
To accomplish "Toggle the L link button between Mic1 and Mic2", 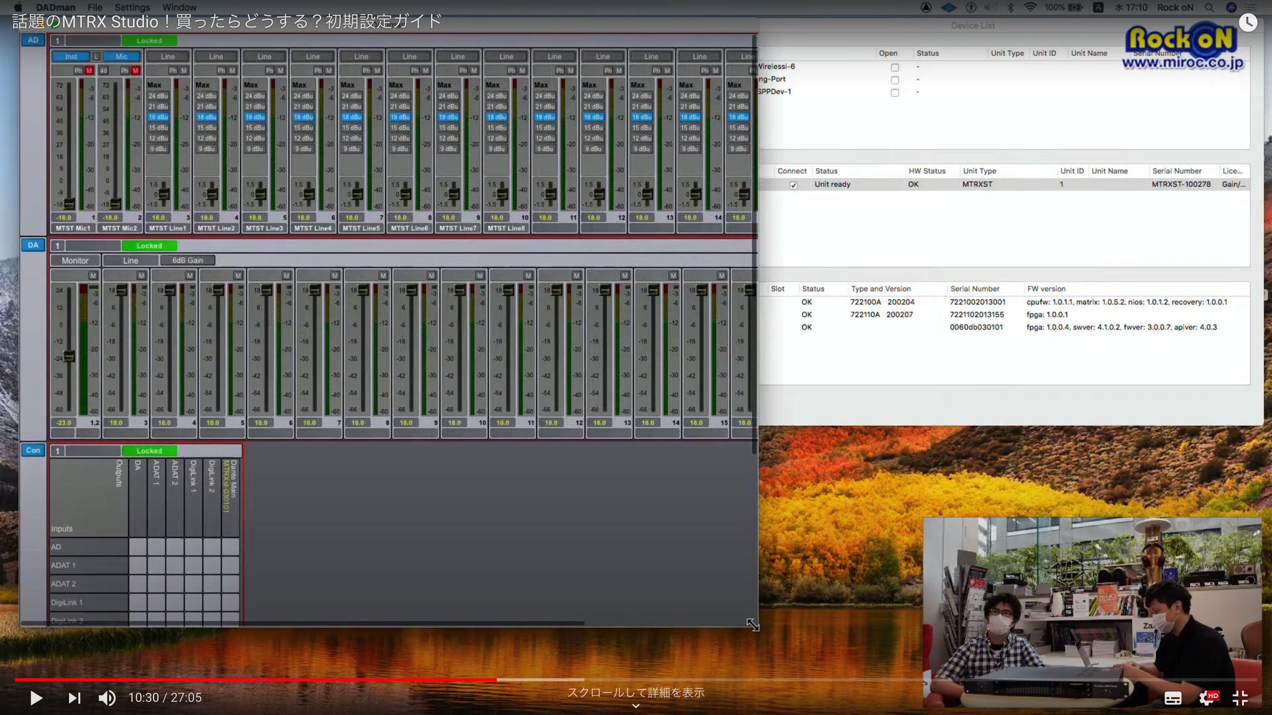I will pos(96,56).
